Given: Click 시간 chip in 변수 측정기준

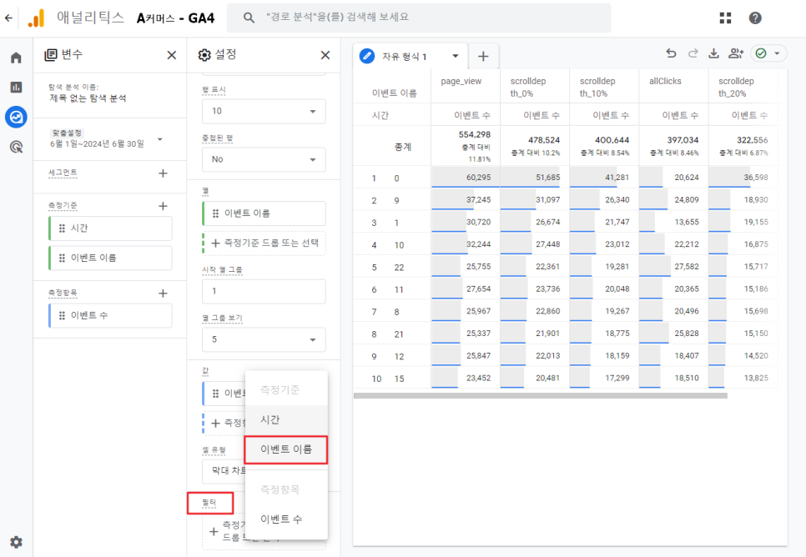Looking at the screenshot, I should (x=110, y=228).
